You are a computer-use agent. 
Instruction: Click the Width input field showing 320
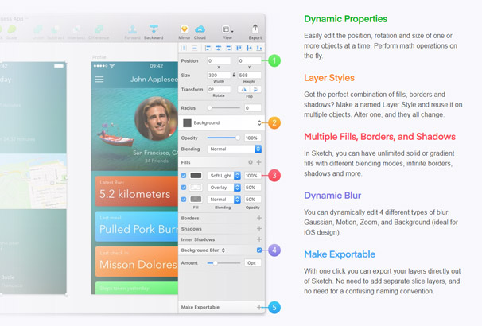coord(220,76)
